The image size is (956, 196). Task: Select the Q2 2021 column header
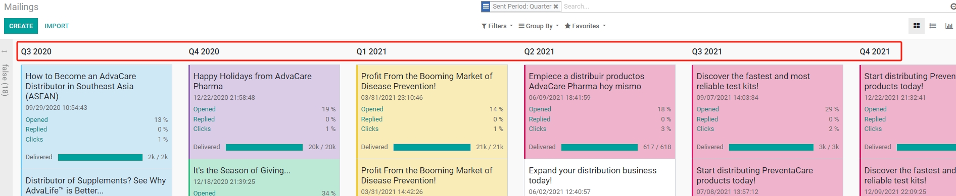539,51
